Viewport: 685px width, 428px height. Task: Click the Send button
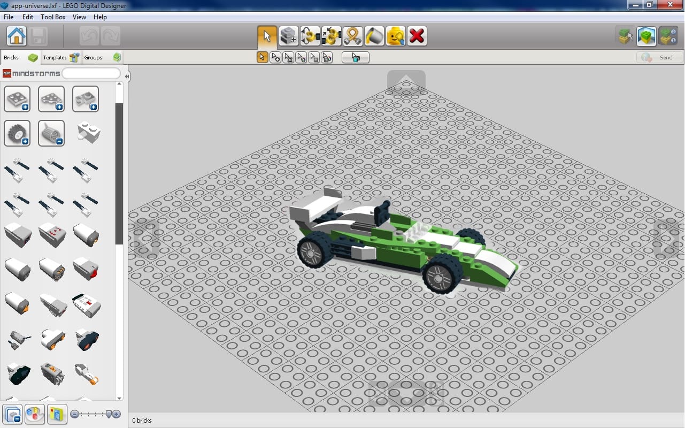coord(660,57)
